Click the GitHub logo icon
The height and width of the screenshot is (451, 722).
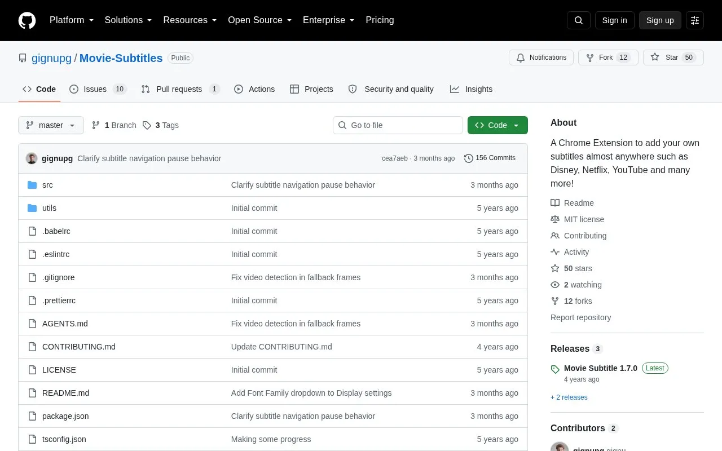[27, 20]
